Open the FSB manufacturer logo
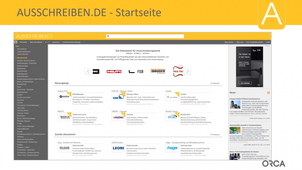Screen dimensions: 302x170 [136, 72]
